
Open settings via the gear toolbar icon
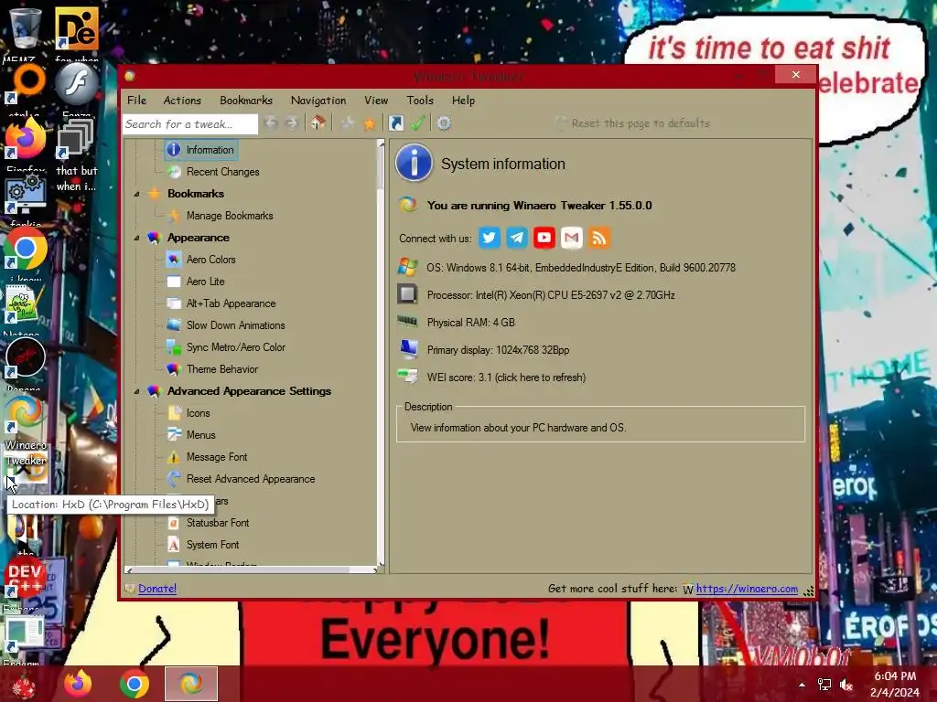444,123
